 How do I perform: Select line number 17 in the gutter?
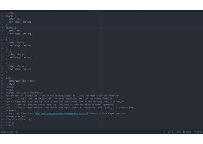(x=2, y=51)
